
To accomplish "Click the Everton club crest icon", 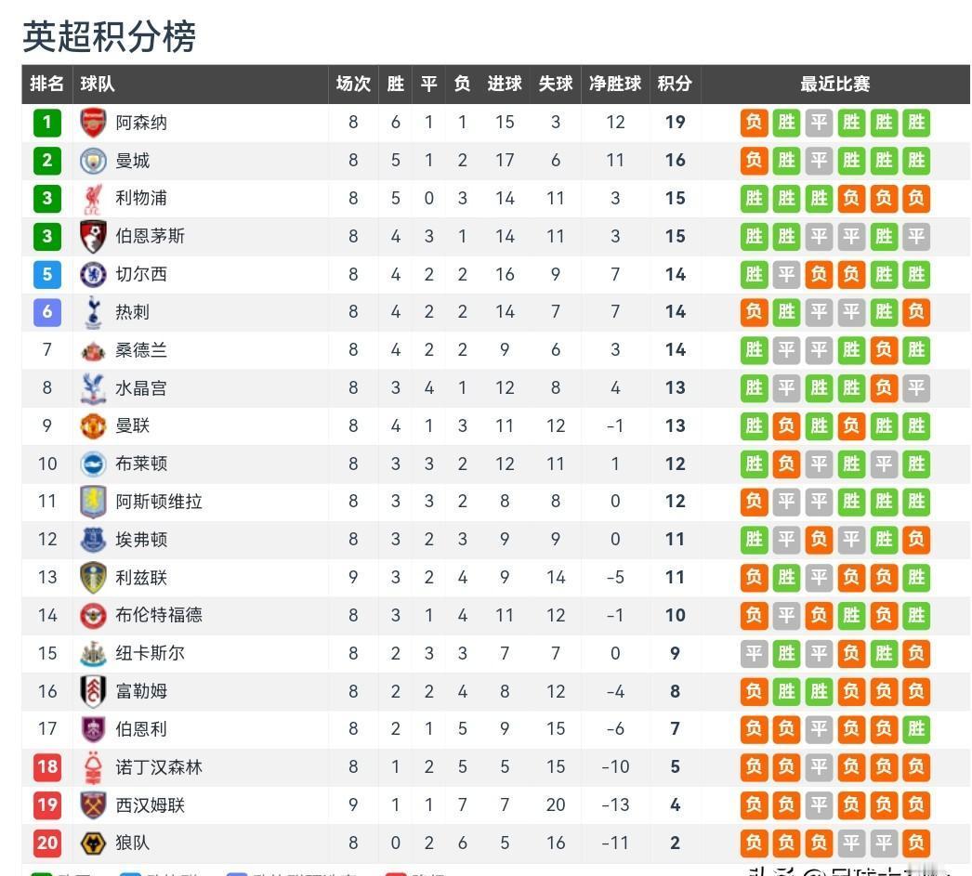I will tap(93, 540).
